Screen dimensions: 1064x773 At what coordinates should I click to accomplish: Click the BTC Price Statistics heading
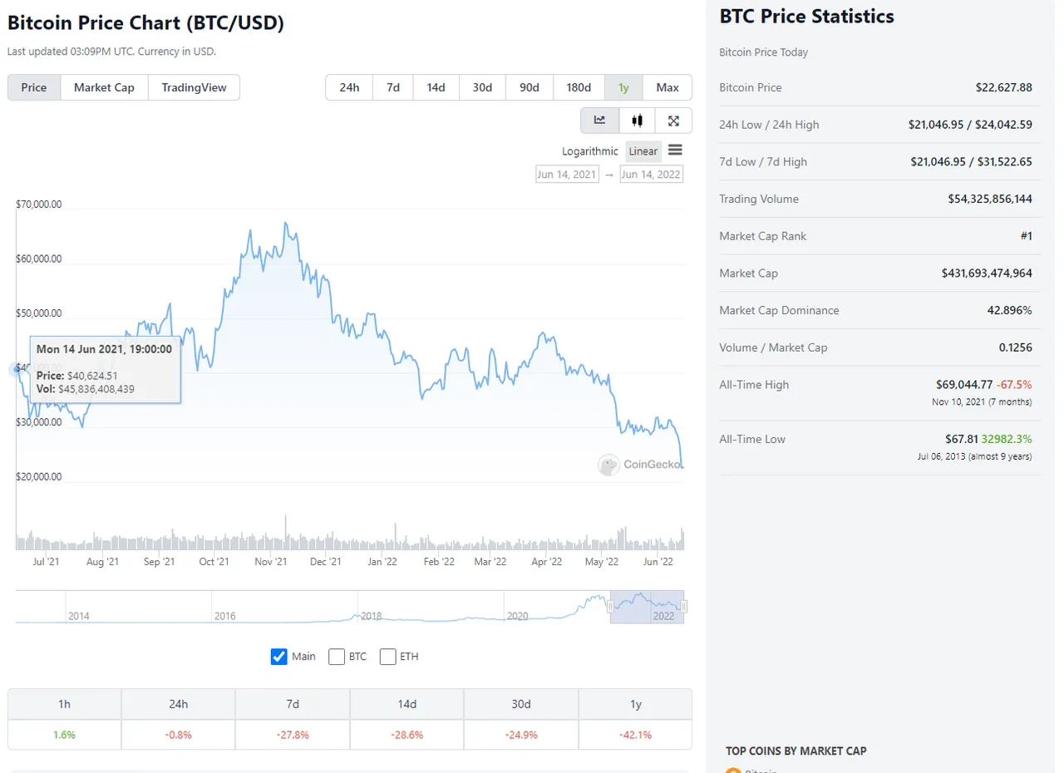[x=807, y=16]
